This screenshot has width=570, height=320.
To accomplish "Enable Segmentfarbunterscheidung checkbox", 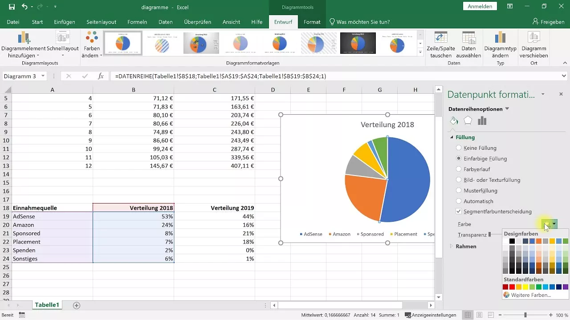I will [459, 211].
